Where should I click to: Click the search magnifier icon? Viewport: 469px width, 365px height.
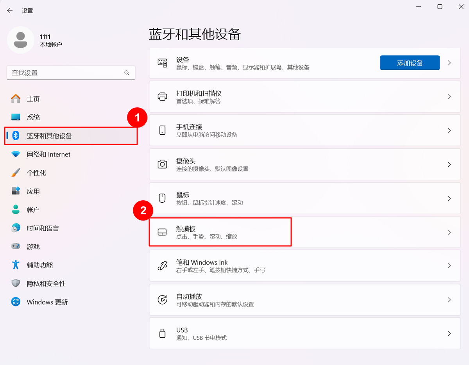coord(127,73)
